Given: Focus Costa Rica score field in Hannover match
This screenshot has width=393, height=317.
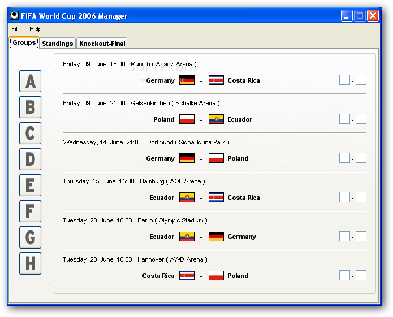Looking at the screenshot, I should coord(344,275).
